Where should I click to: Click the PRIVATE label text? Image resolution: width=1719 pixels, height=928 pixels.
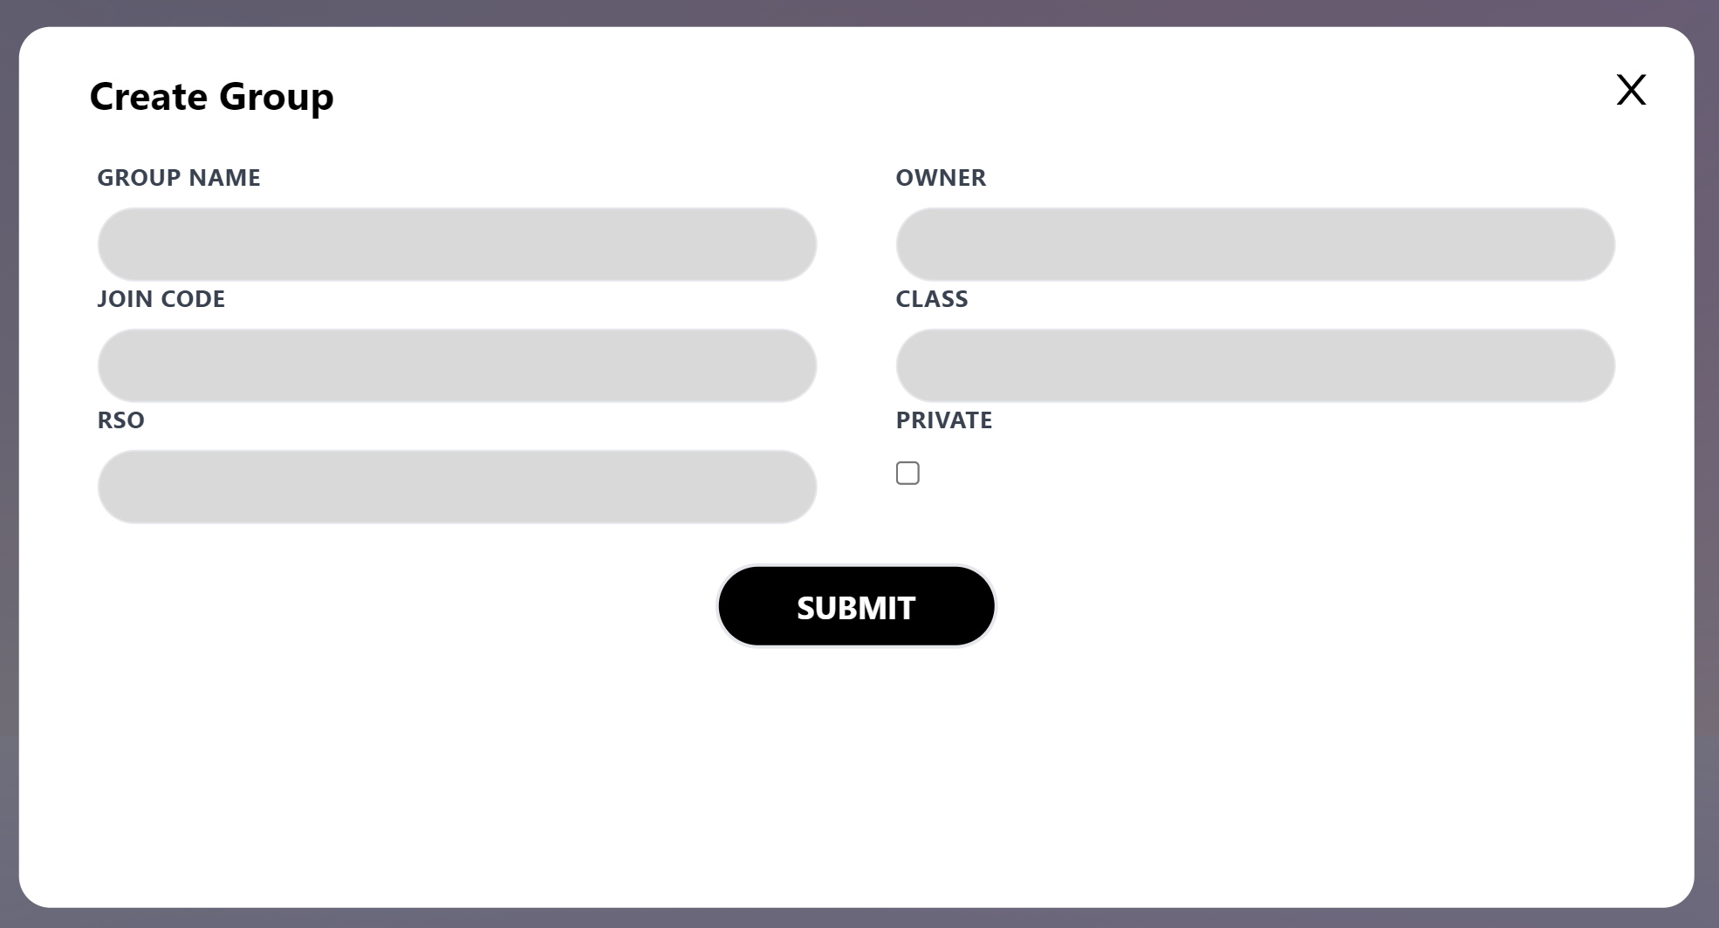(x=944, y=420)
